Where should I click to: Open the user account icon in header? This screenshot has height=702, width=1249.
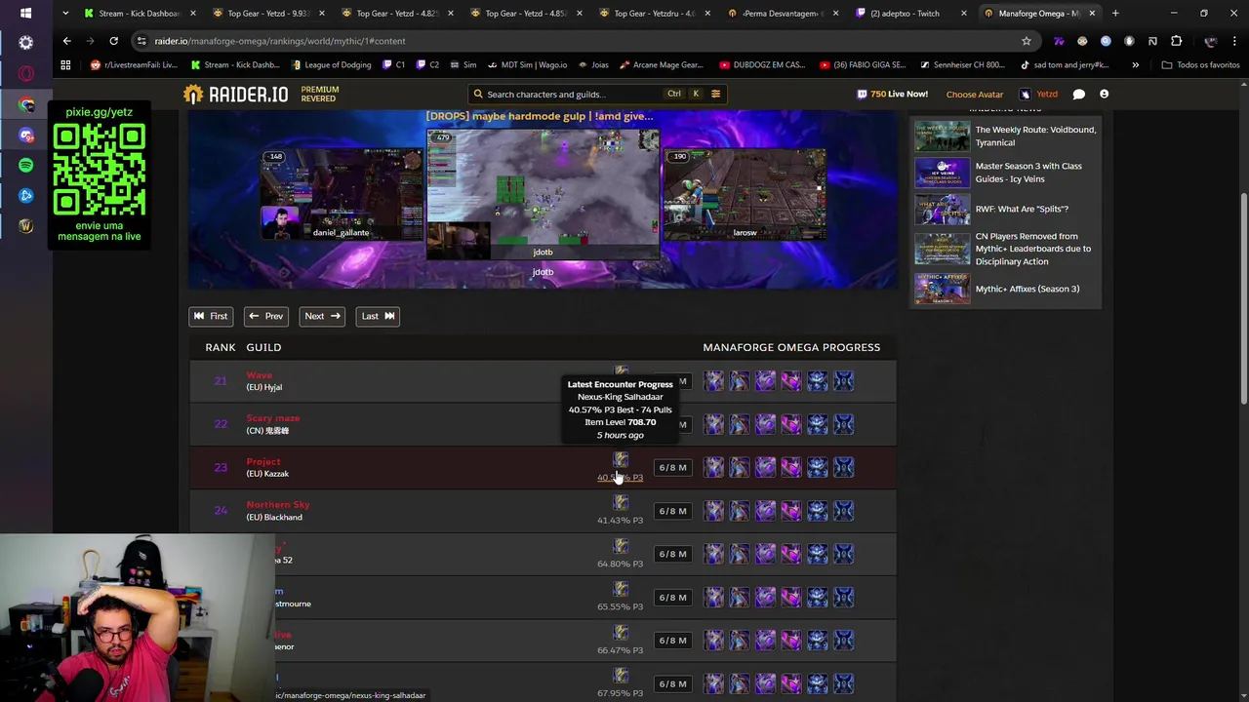[x=1104, y=94]
